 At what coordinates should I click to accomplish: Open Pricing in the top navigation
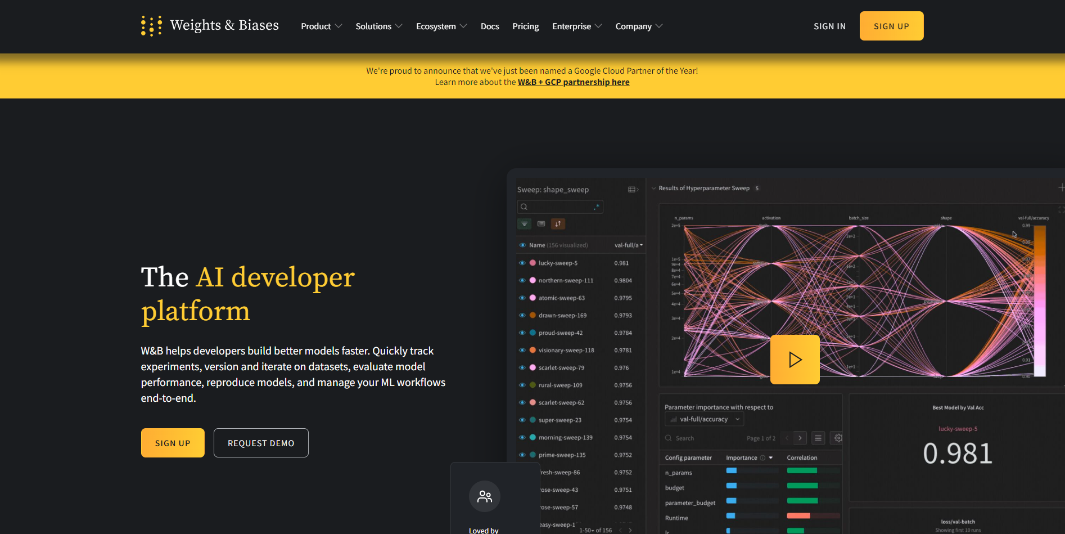(526, 26)
